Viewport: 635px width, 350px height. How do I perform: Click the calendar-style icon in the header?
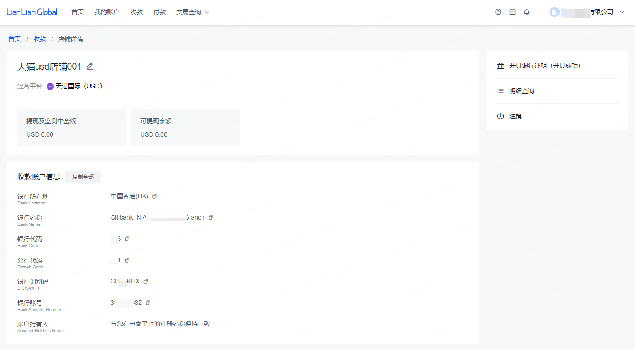tap(512, 12)
